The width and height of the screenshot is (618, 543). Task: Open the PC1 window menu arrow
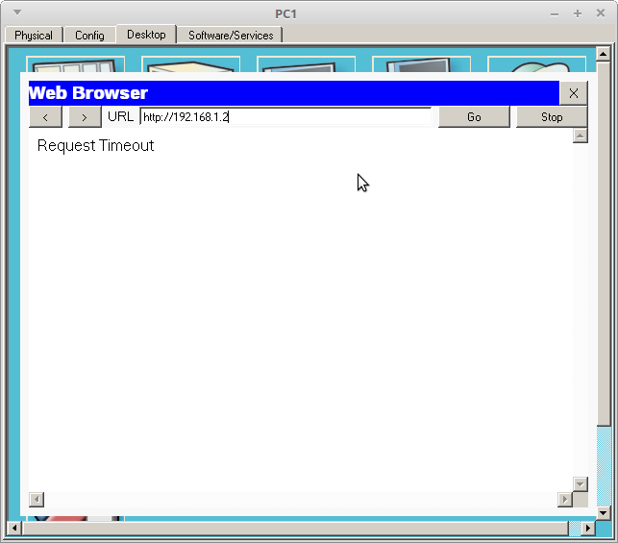17,12
